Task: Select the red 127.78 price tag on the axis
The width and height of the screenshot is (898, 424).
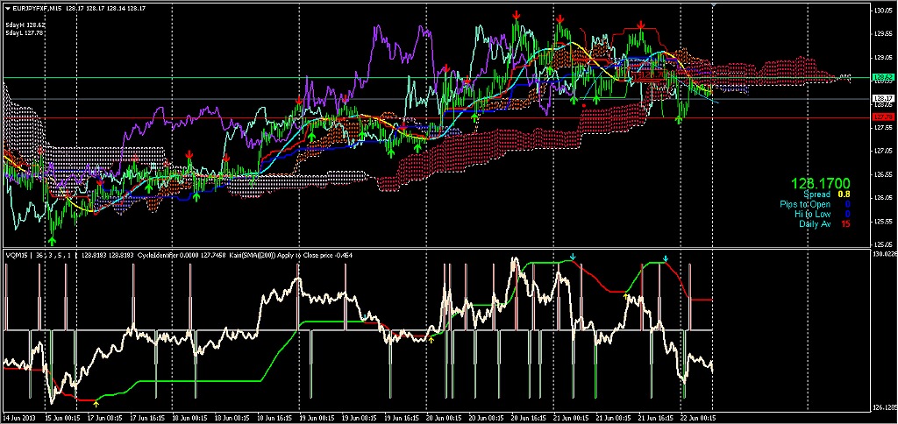Action: (x=882, y=117)
